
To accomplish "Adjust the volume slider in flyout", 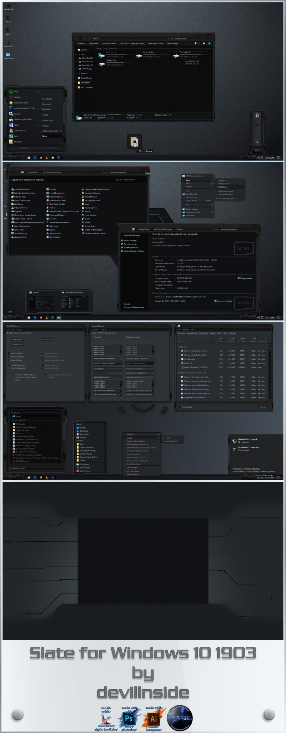I will coord(257,128).
